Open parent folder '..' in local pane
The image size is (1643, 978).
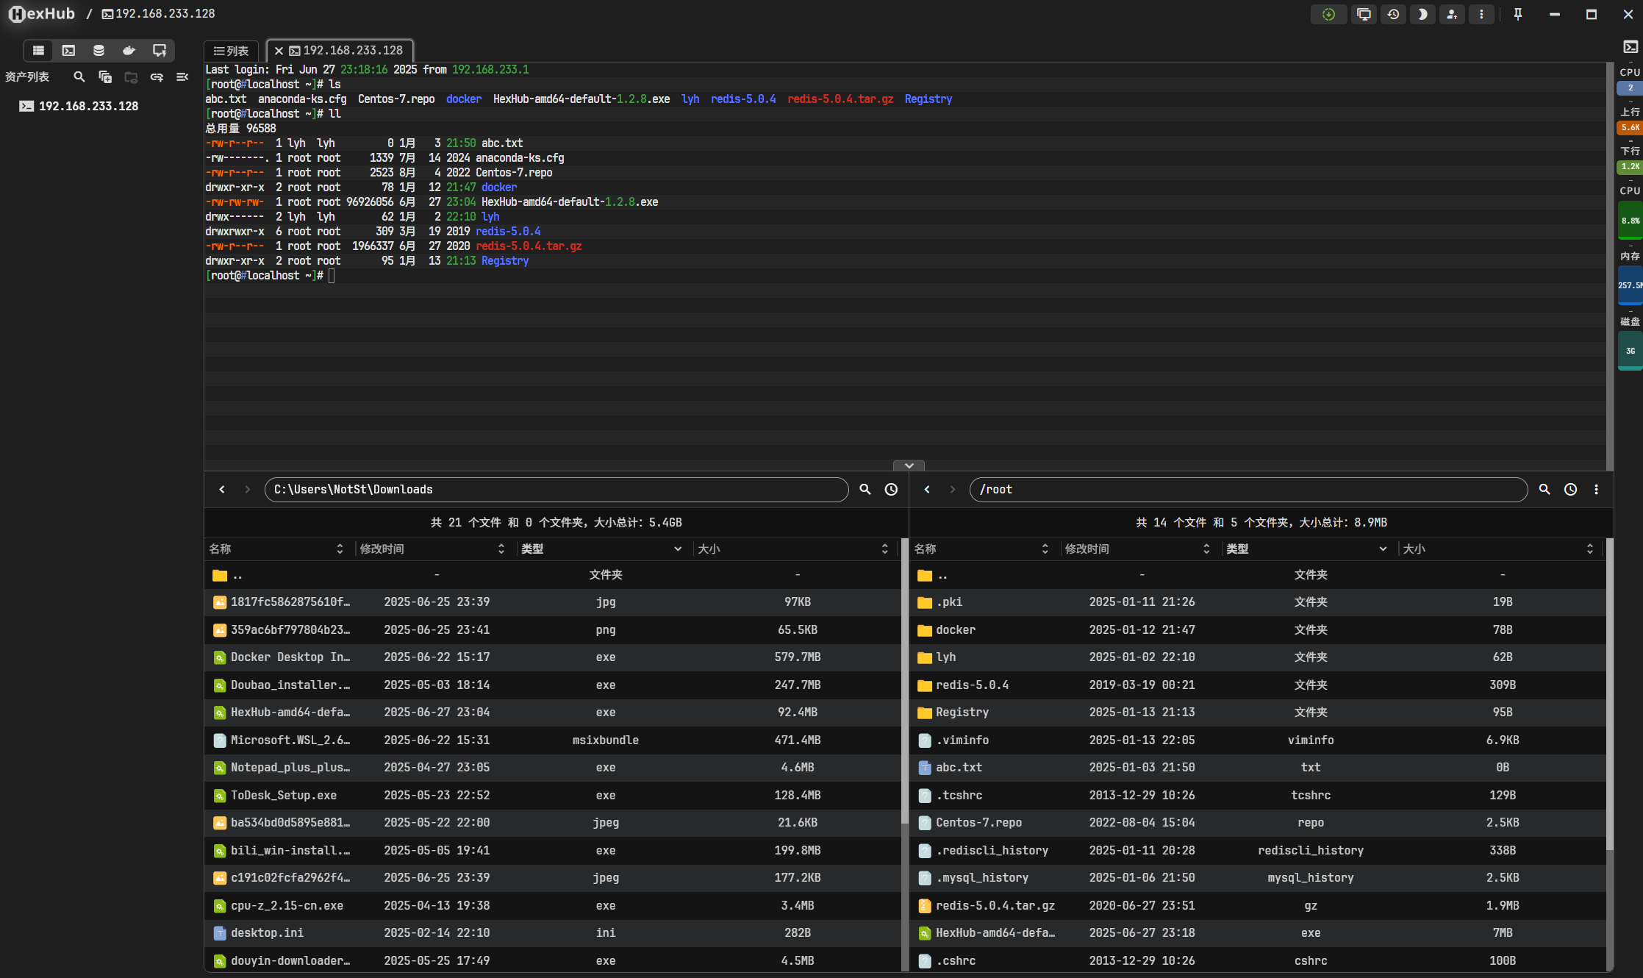[x=553, y=574]
